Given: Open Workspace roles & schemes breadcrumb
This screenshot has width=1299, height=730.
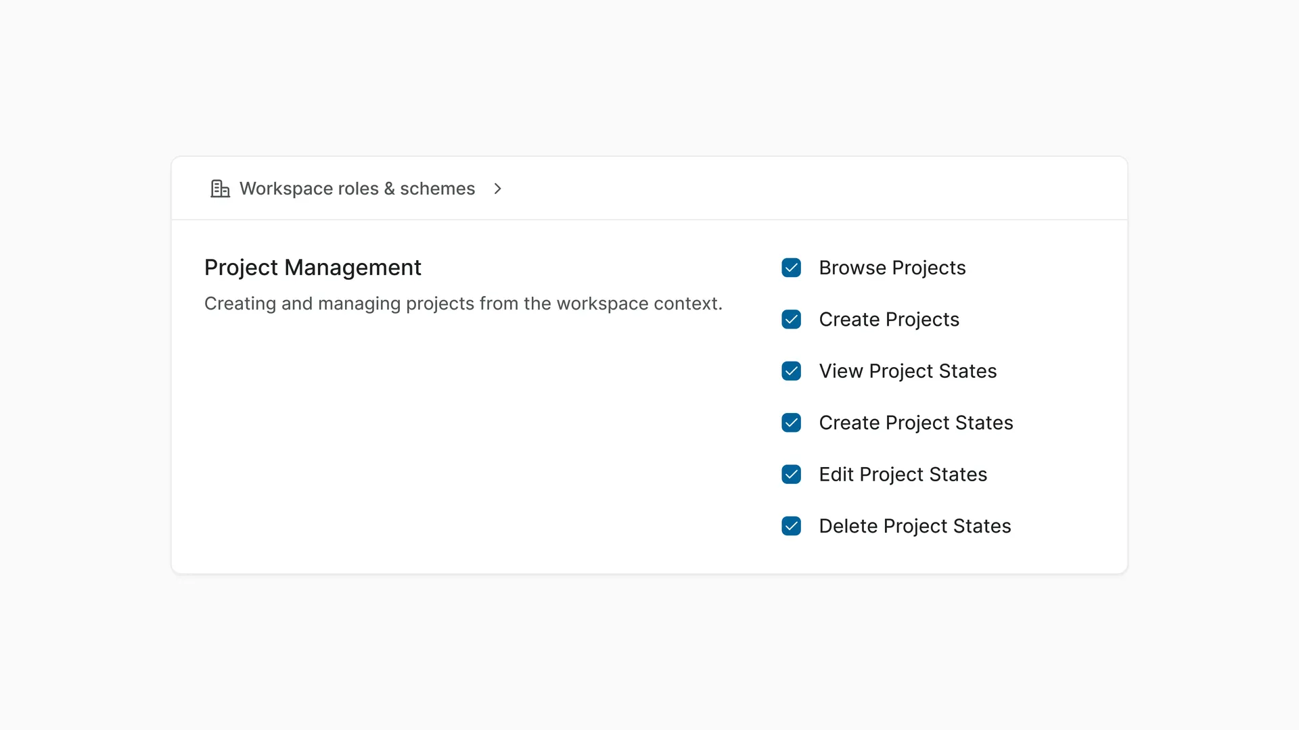Looking at the screenshot, I should [357, 189].
